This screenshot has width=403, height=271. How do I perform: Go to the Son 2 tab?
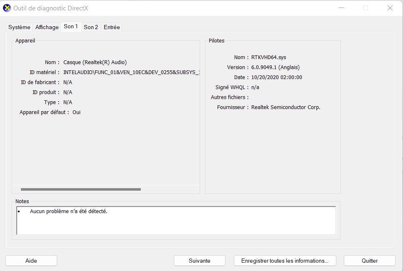(x=91, y=27)
